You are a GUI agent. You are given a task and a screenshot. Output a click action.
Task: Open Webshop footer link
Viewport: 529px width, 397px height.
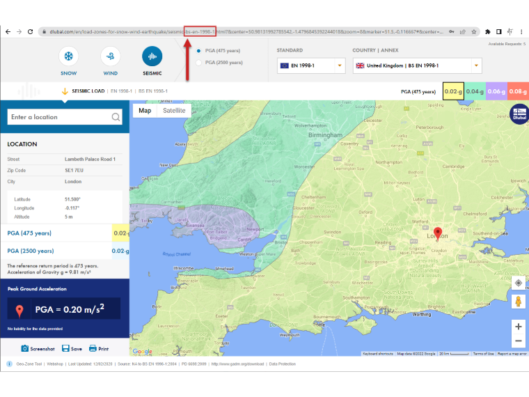(x=55, y=364)
